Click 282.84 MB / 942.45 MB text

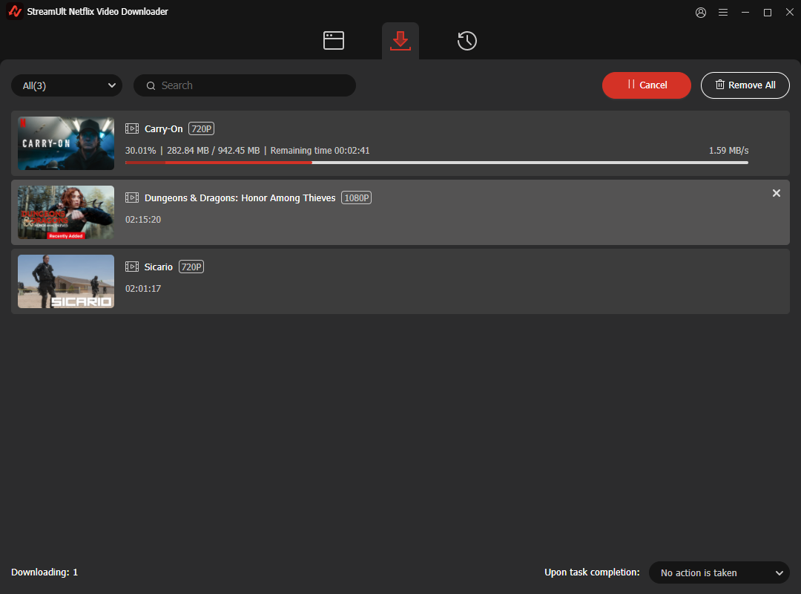coord(214,151)
